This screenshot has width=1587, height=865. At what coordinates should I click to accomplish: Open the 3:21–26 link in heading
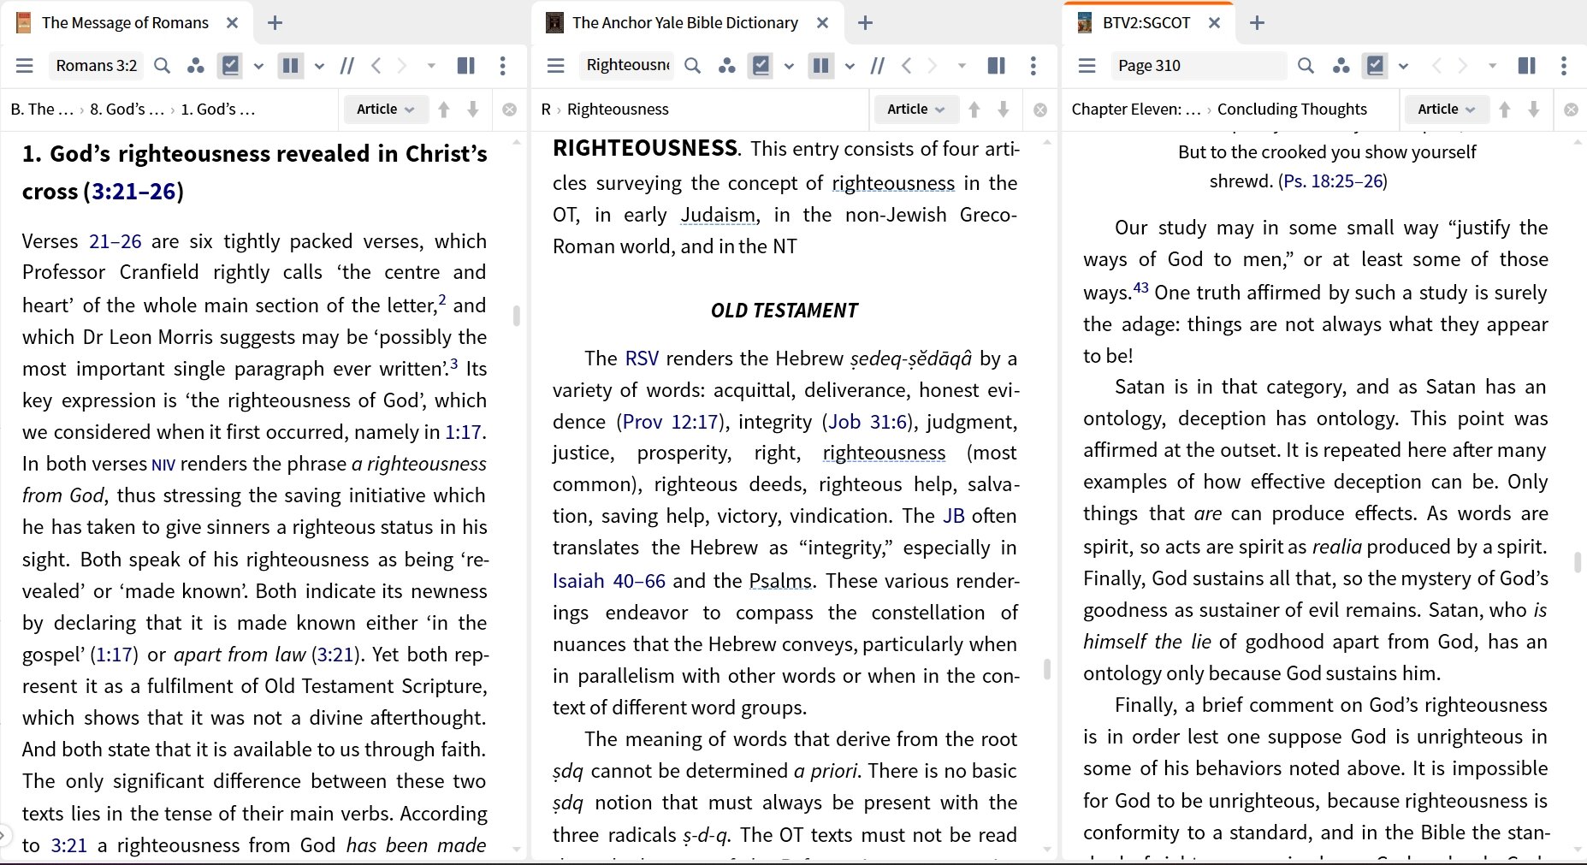(133, 191)
